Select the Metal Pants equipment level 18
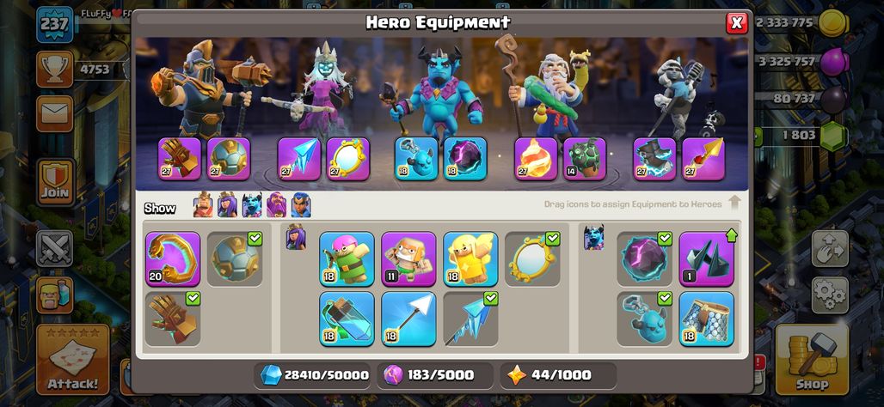The image size is (884, 407). pyautogui.click(x=706, y=319)
